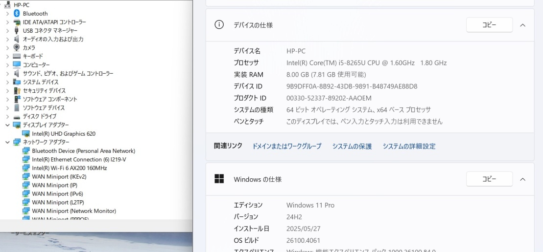Expand the セキュリティ デバイス node arrow

7,90
